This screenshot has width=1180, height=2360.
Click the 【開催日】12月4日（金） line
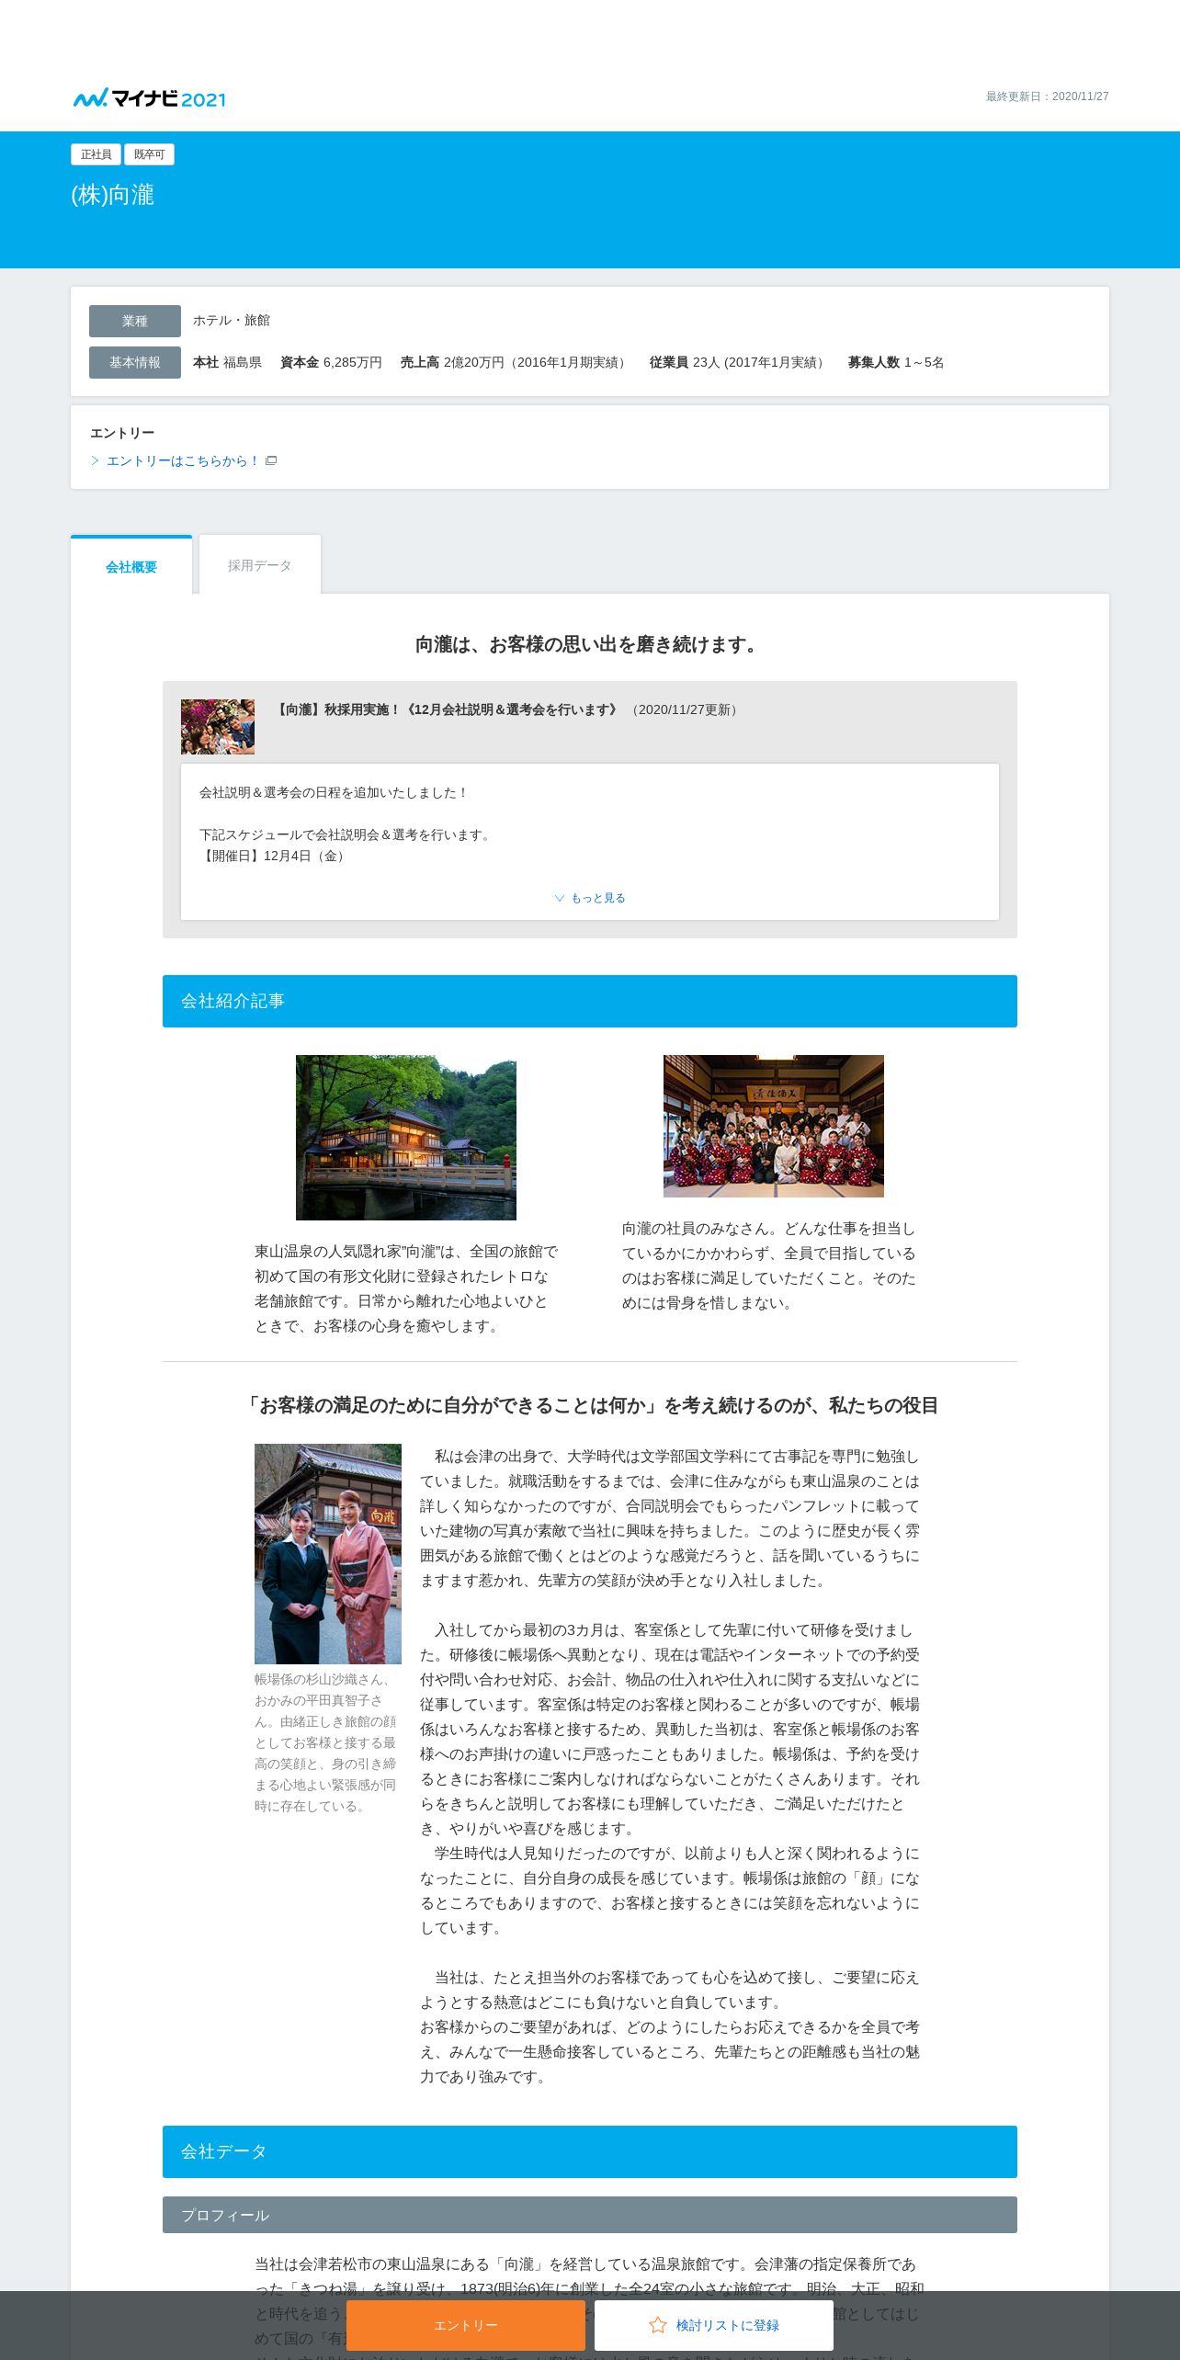(275, 856)
